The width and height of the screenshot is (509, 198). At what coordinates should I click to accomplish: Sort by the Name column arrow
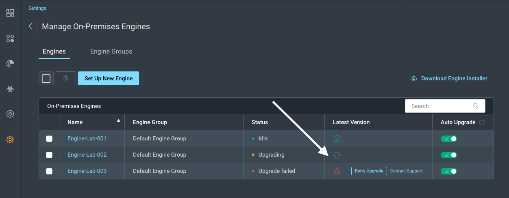click(x=118, y=121)
